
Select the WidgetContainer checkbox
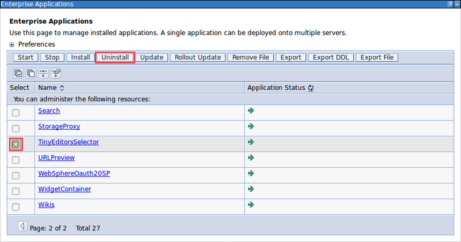tap(16, 191)
